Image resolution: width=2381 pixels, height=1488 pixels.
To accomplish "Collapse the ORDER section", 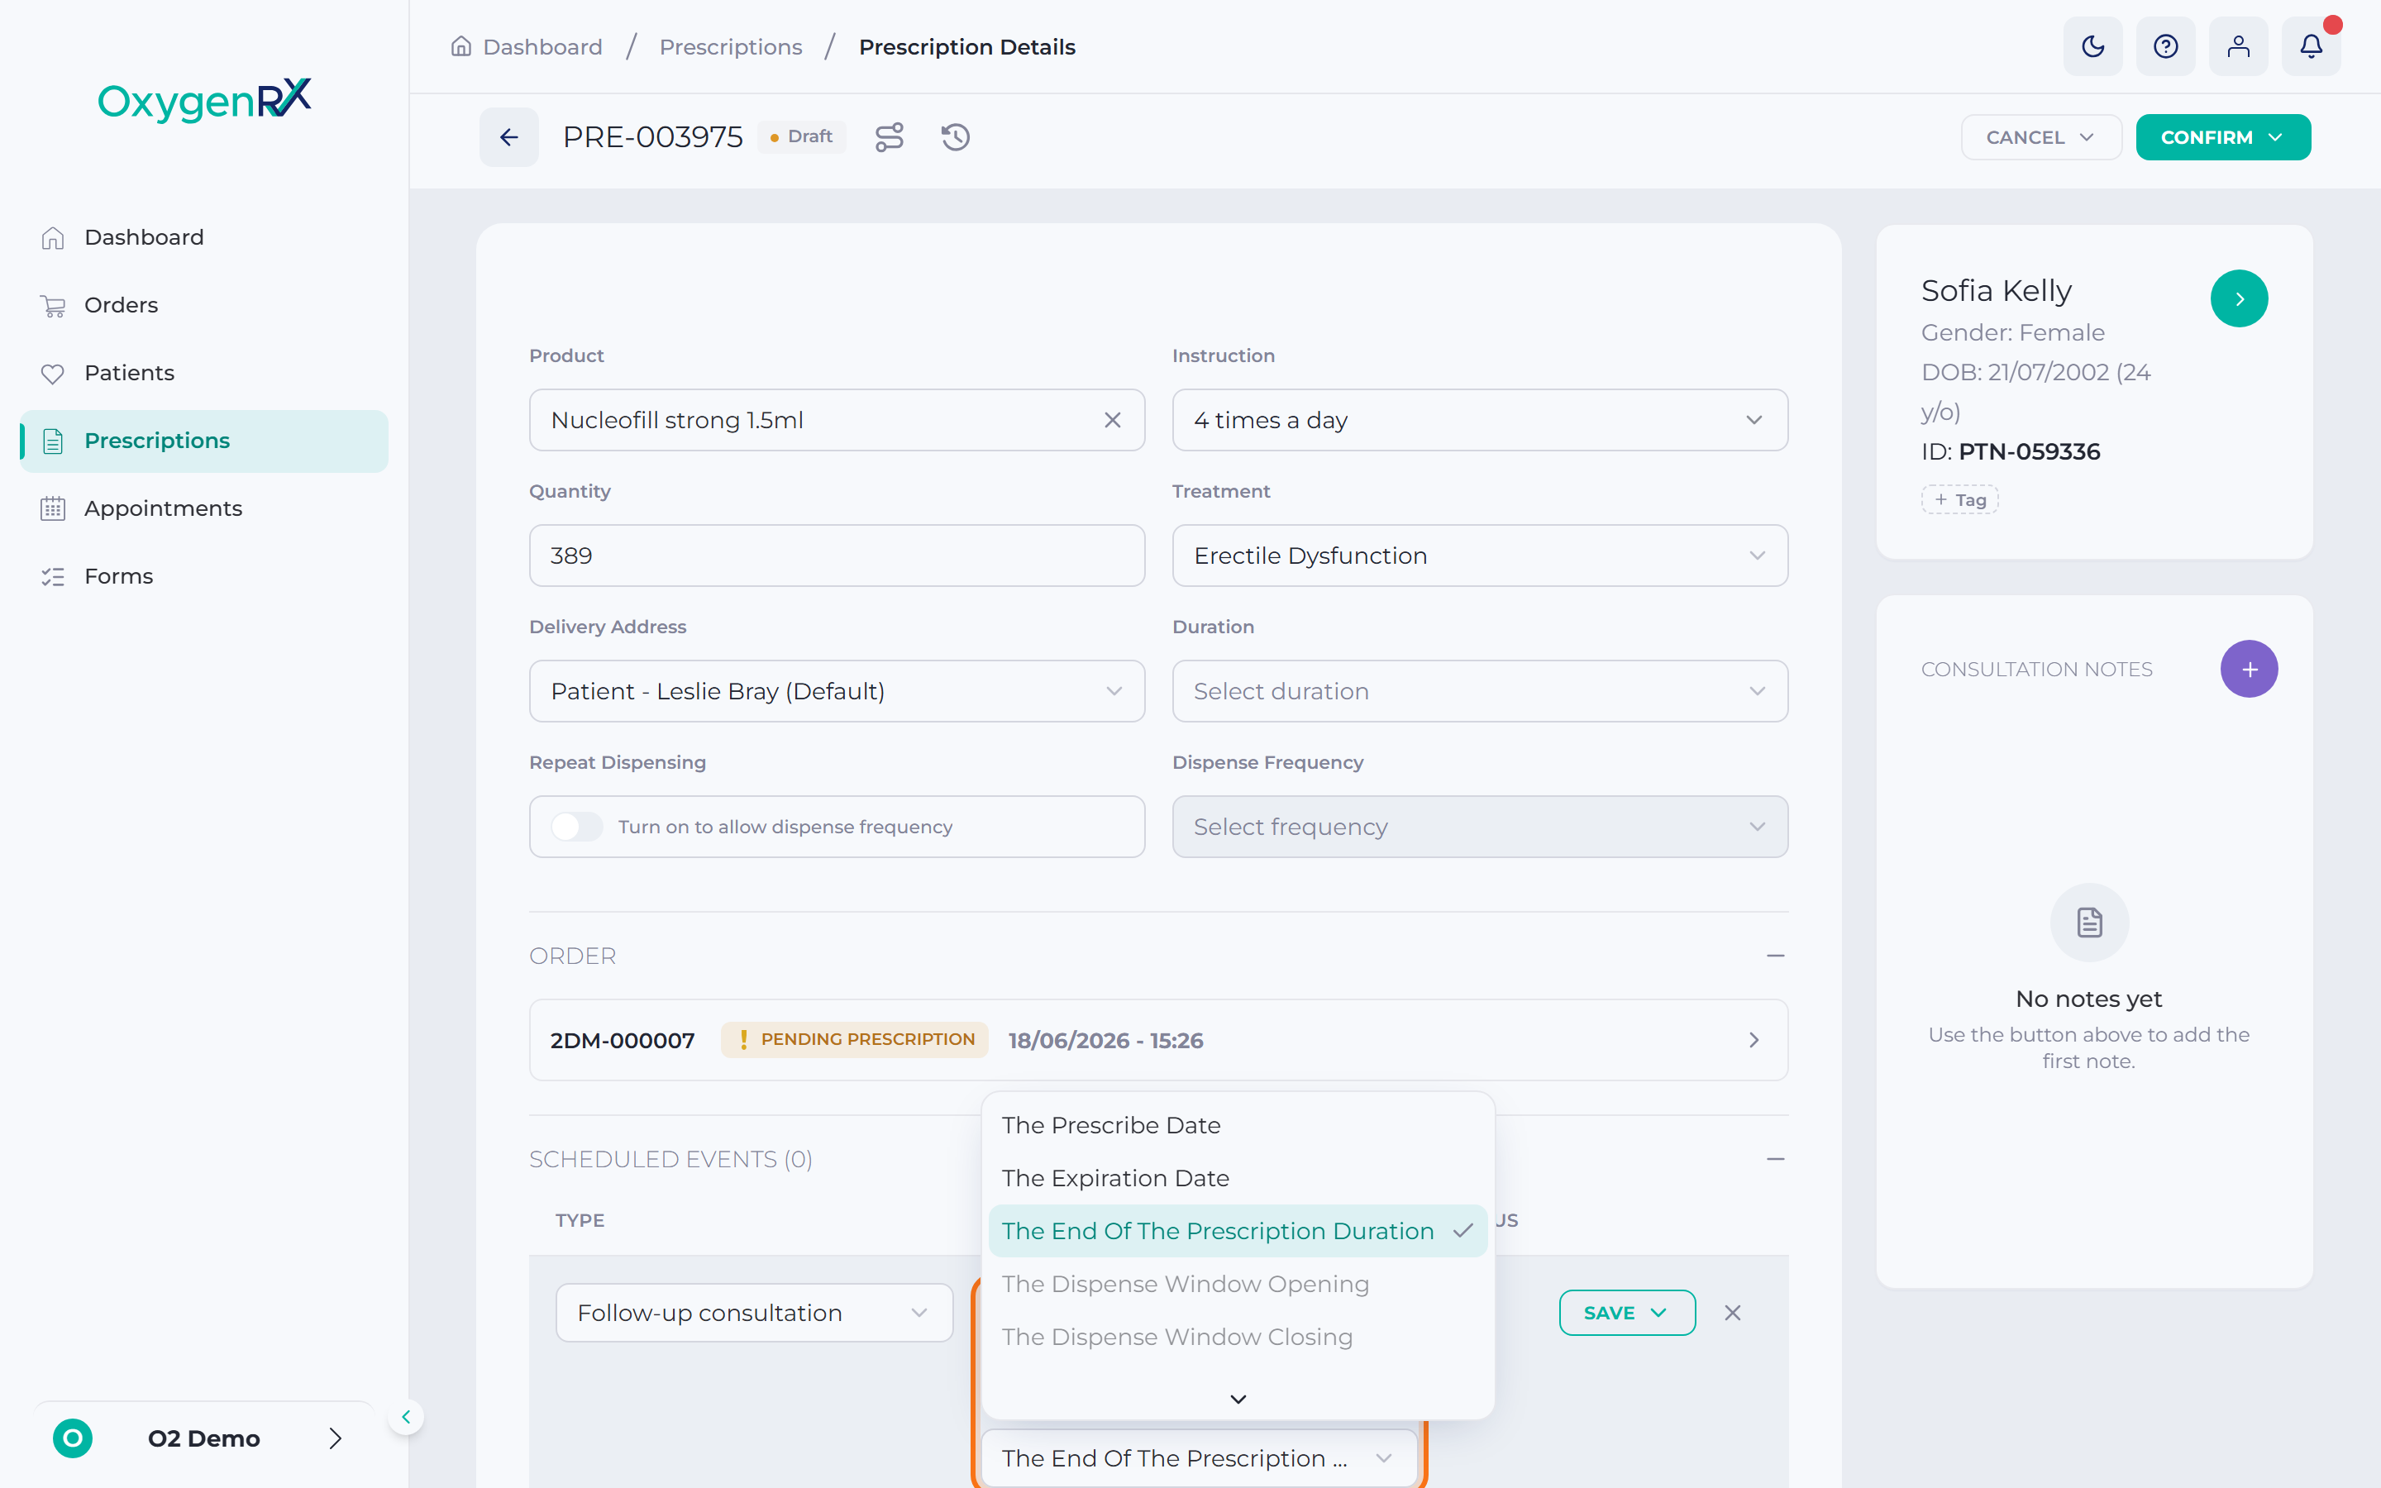I will tap(1775, 956).
